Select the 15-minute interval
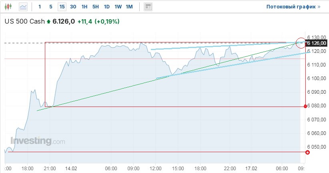 coord(62,7)
